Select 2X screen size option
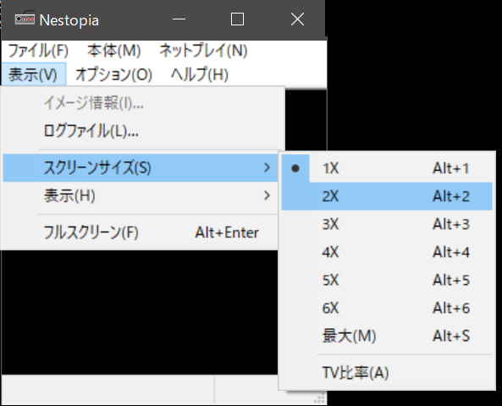Screen dimensions: 502x406 (x=387, y=196)
